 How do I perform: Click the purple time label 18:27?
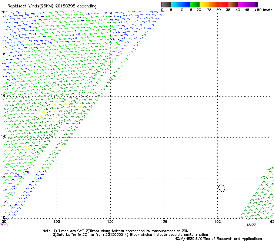[x=251, y=225]
